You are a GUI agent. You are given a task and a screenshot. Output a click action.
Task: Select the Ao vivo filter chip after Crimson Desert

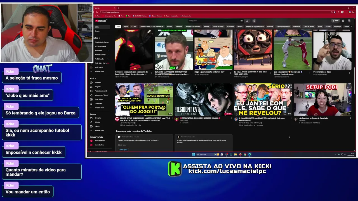point(169,27)
